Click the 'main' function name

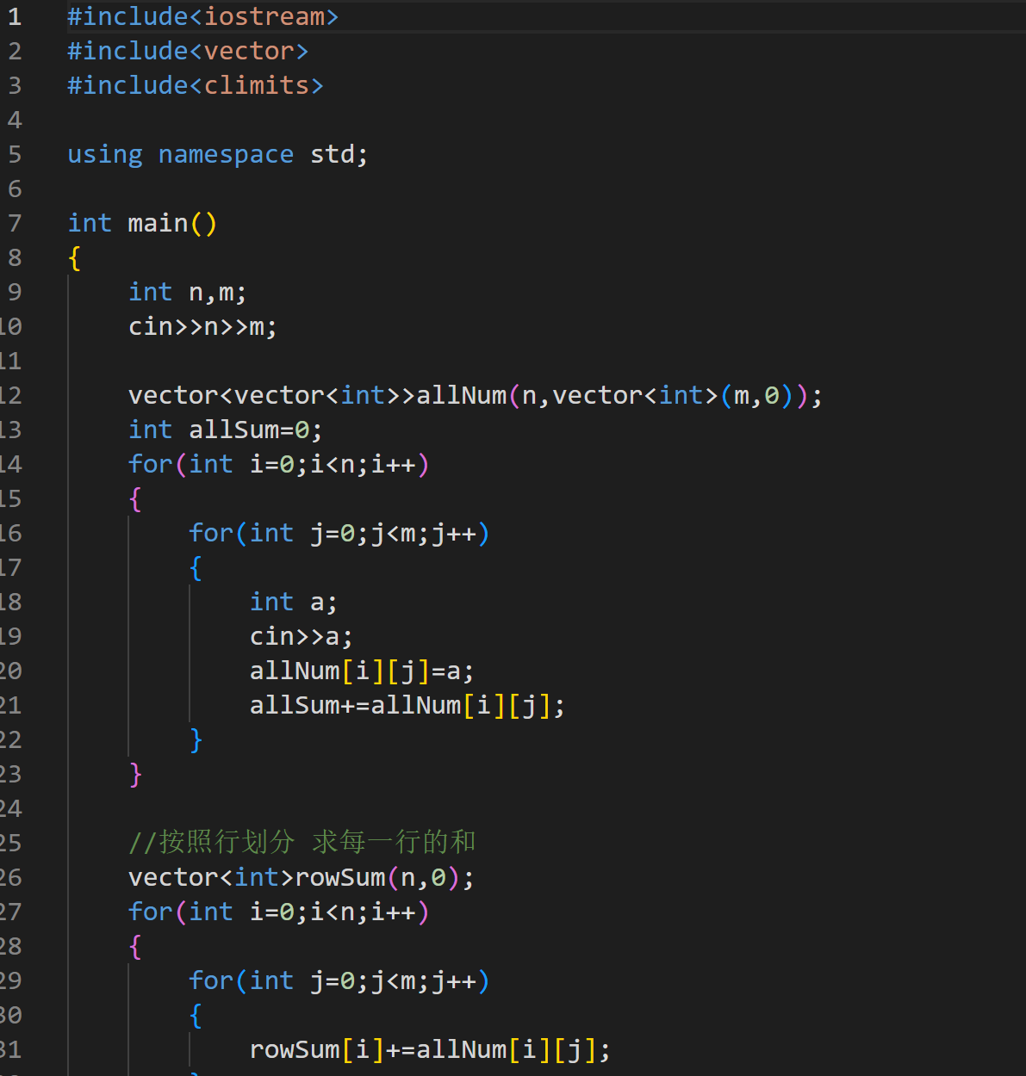click(x=158, y=223)
